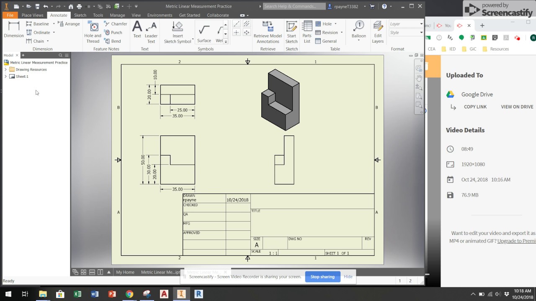The width and height of the screenshot is (536, 301).
Task: Open the My Home document tab
Action: click(125, 272)
